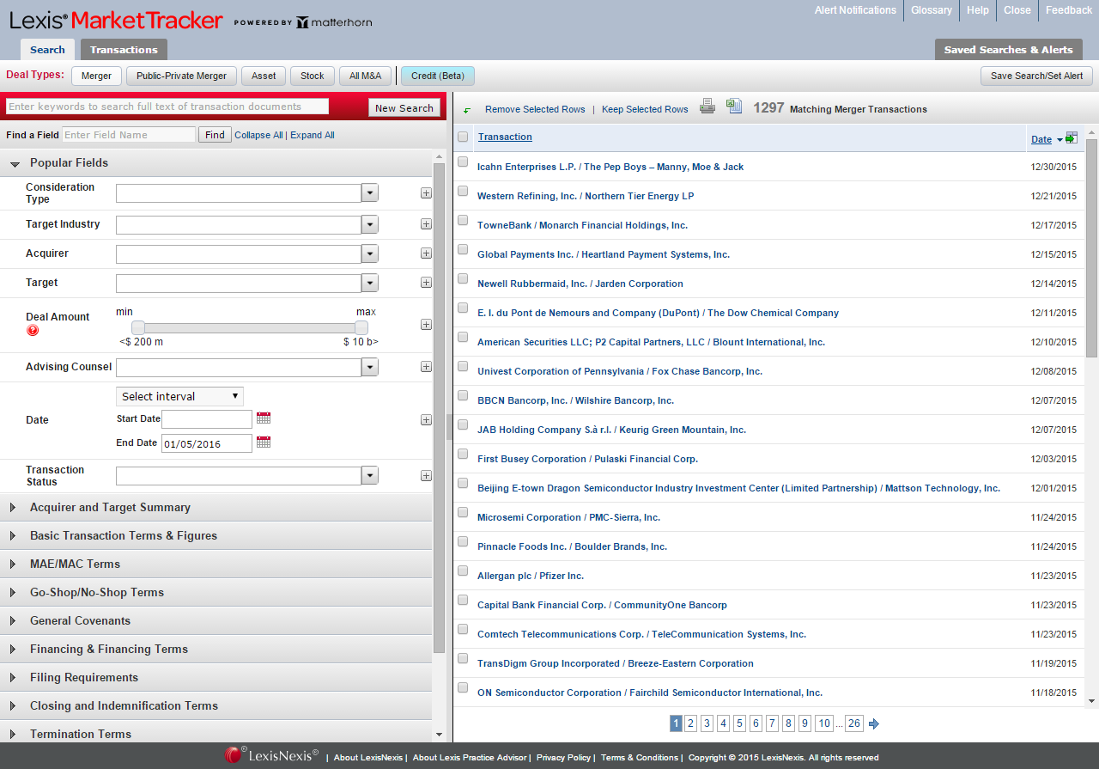
Task: Check the Allergan plc / Pfizer row checkbox
Action: [x=463, y=571]
